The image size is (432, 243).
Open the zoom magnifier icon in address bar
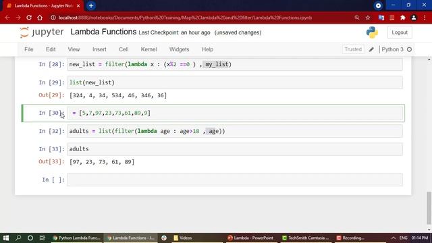coord(357,18)
